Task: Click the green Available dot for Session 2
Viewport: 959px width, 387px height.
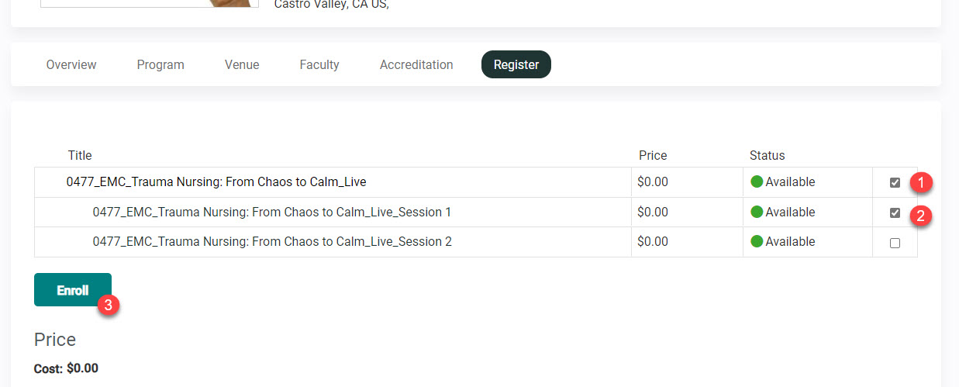Action: point(757,241)
